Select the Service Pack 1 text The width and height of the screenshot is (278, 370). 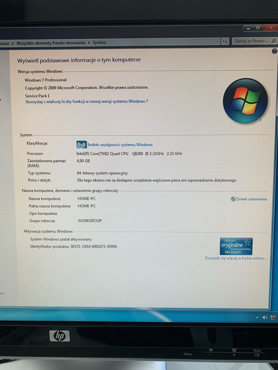pos(37,96)
